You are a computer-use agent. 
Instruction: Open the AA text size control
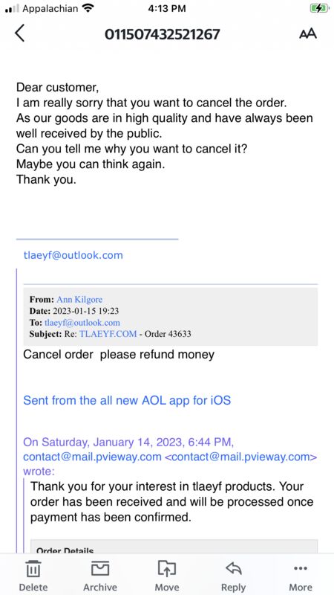[x=308, y=33]
